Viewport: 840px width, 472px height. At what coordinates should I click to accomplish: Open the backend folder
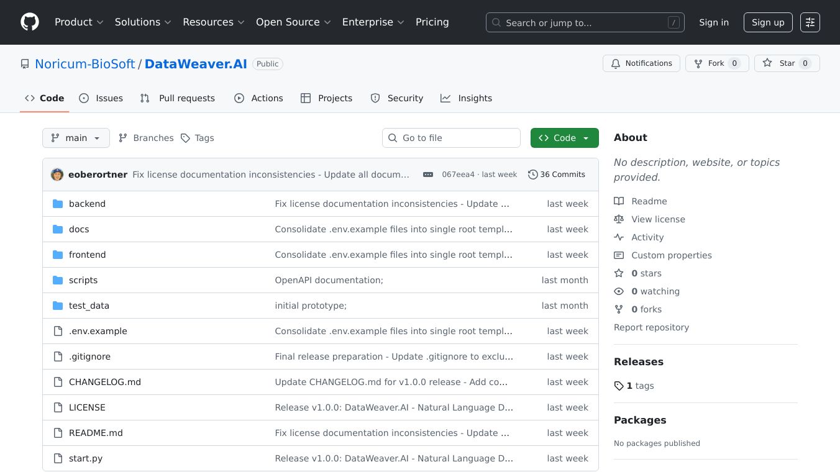coord(87,204)
